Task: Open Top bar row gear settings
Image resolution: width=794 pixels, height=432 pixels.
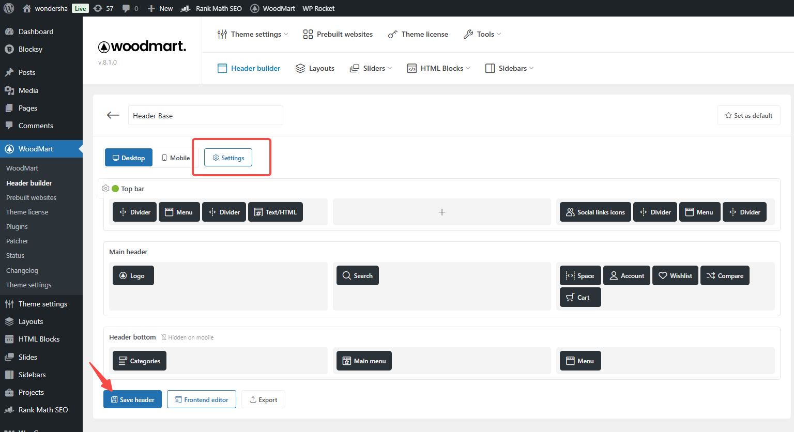Action: coord(106,189)
